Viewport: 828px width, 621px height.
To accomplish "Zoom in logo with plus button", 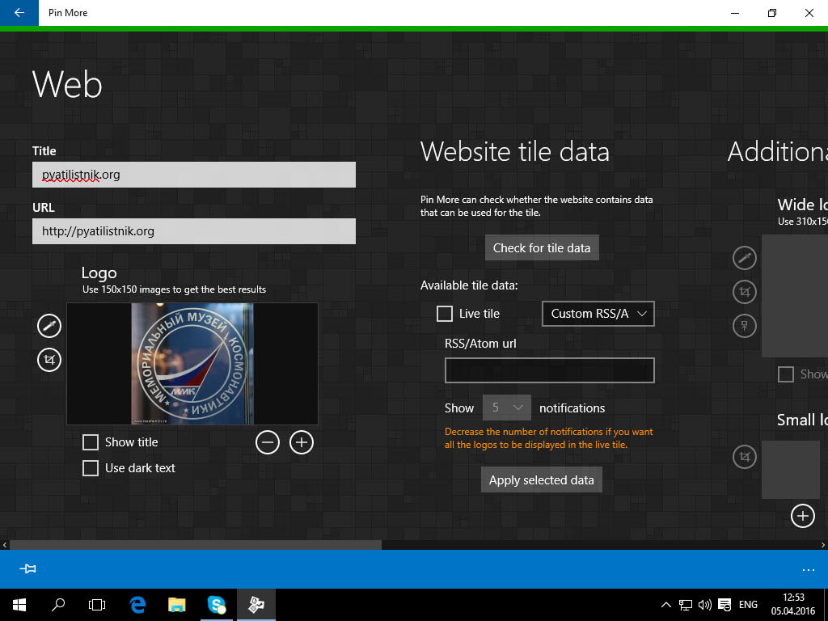I will [302, 442].
